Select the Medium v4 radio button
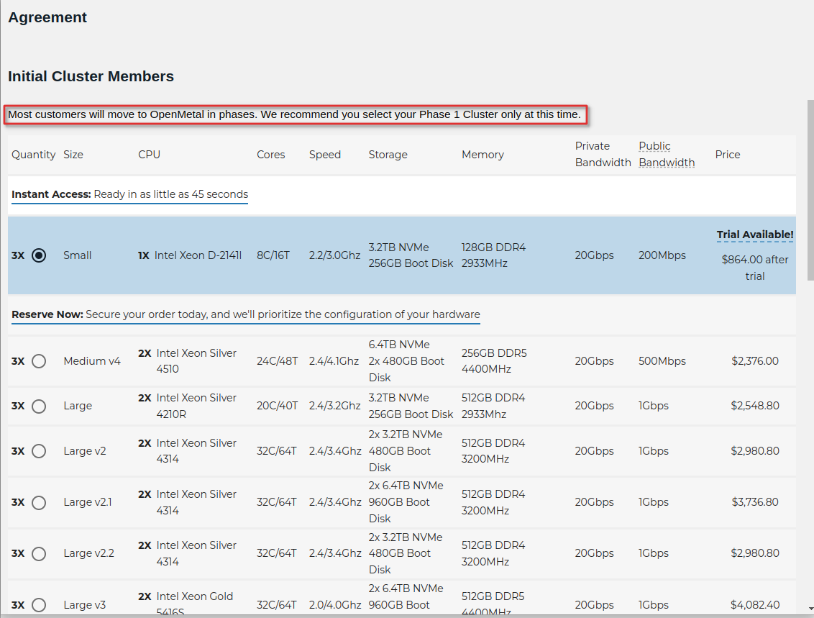 coord(39,361)
